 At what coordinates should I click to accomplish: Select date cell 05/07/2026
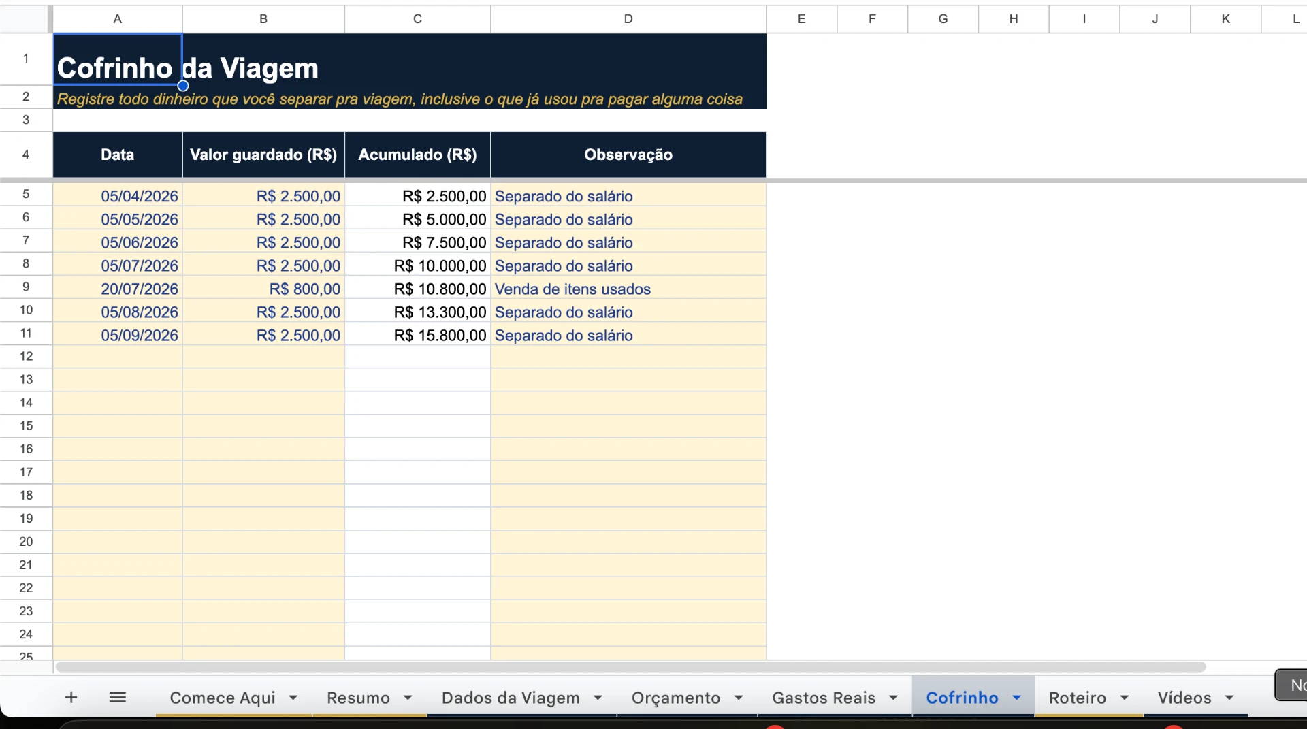118,265
